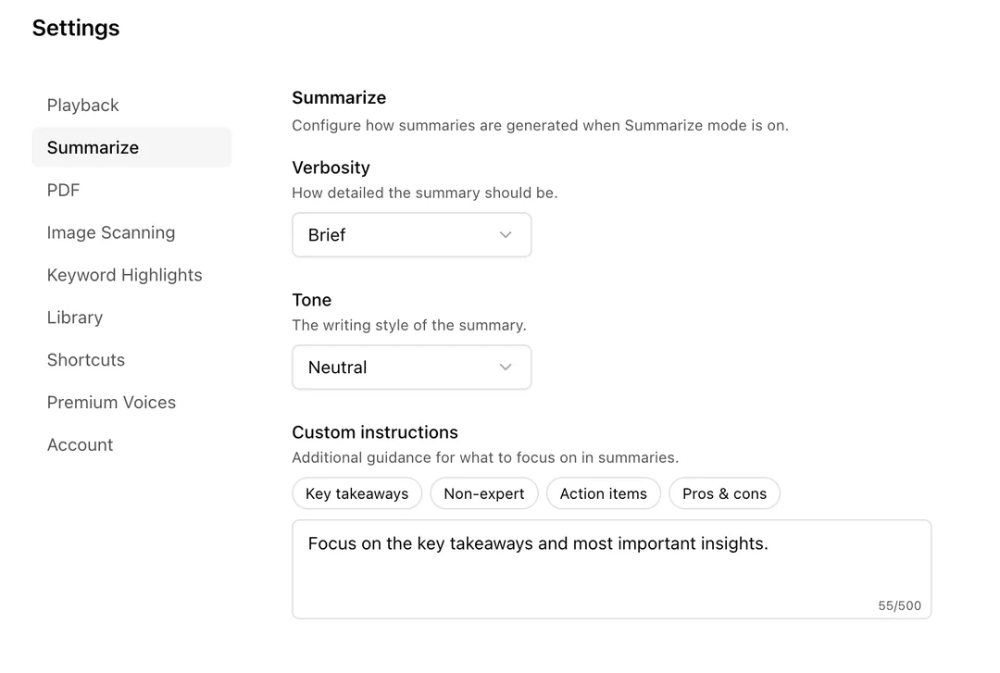Select the Non-expert preset chip

coord(483,493)
